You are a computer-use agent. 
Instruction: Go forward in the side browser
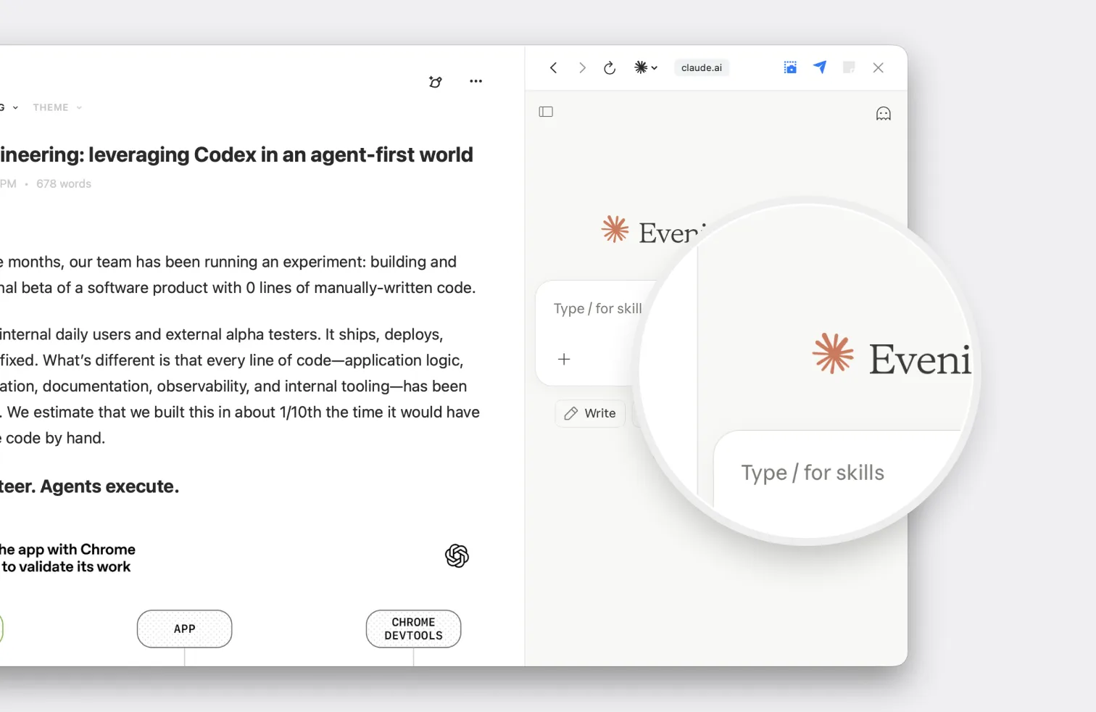(x=581, y=67)
